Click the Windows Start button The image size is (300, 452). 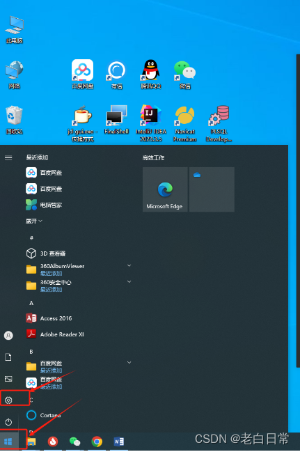coord(8,442)
